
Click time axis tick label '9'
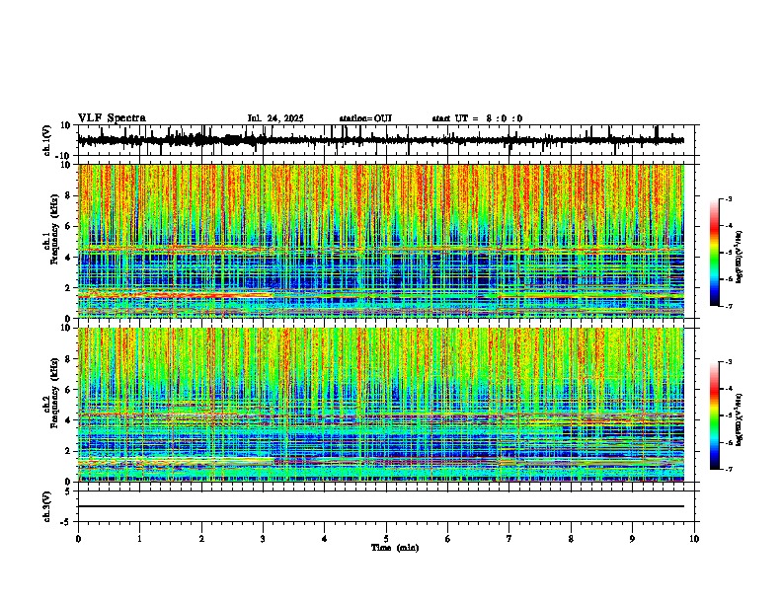click(633, 539)
